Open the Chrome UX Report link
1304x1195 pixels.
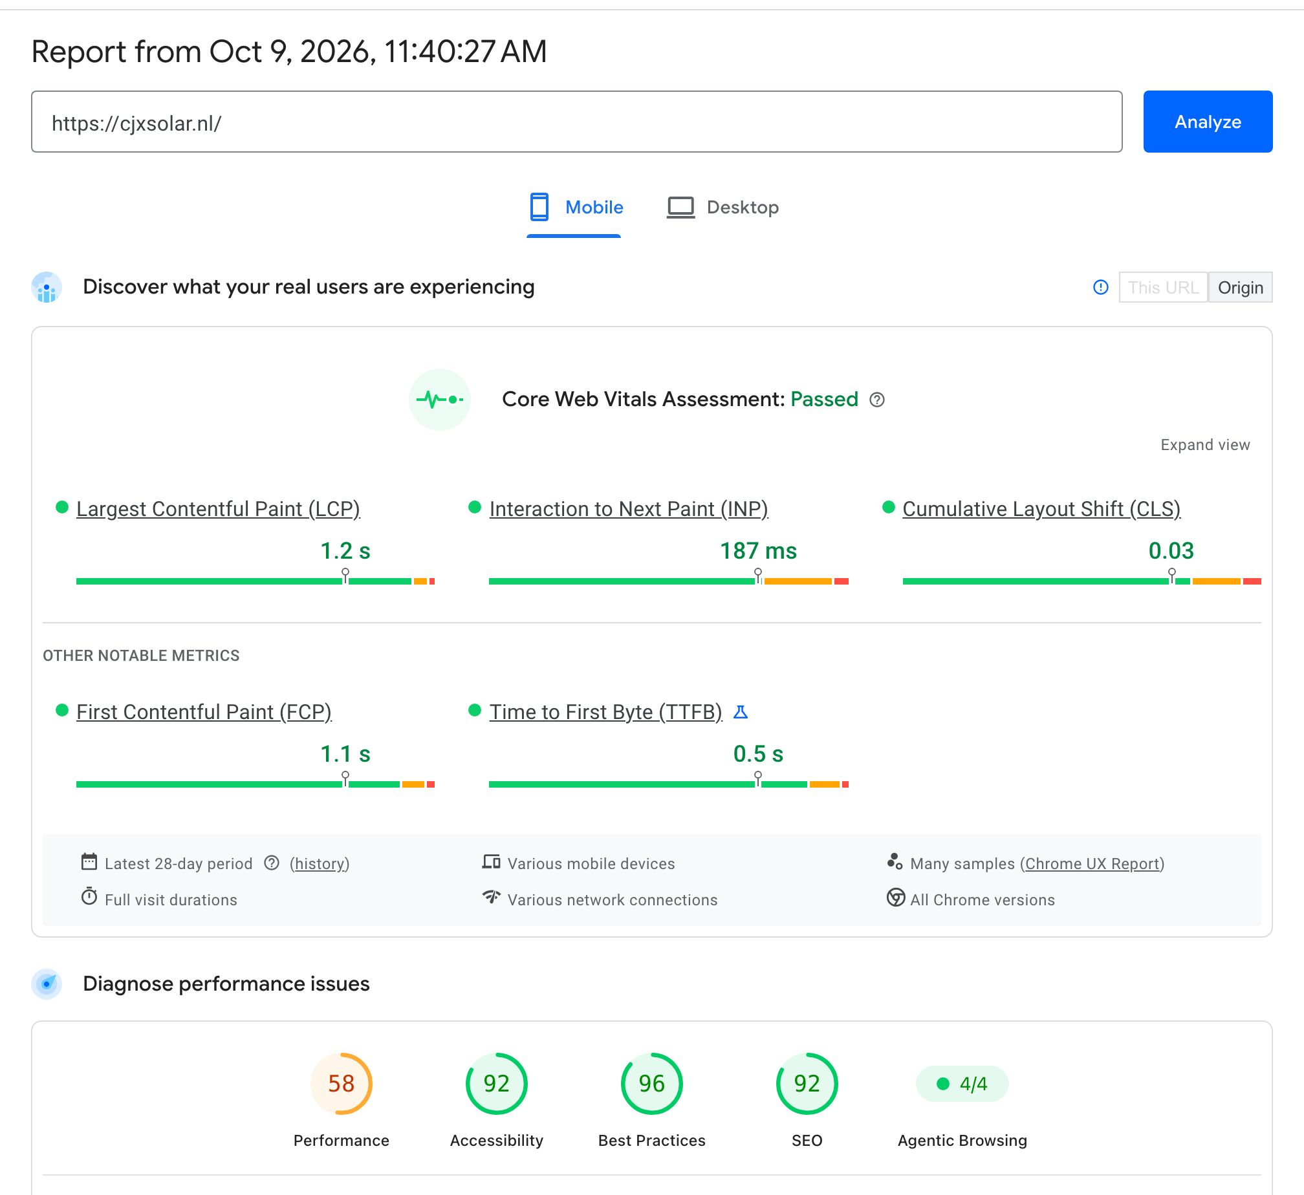(x=1092, y=864)
